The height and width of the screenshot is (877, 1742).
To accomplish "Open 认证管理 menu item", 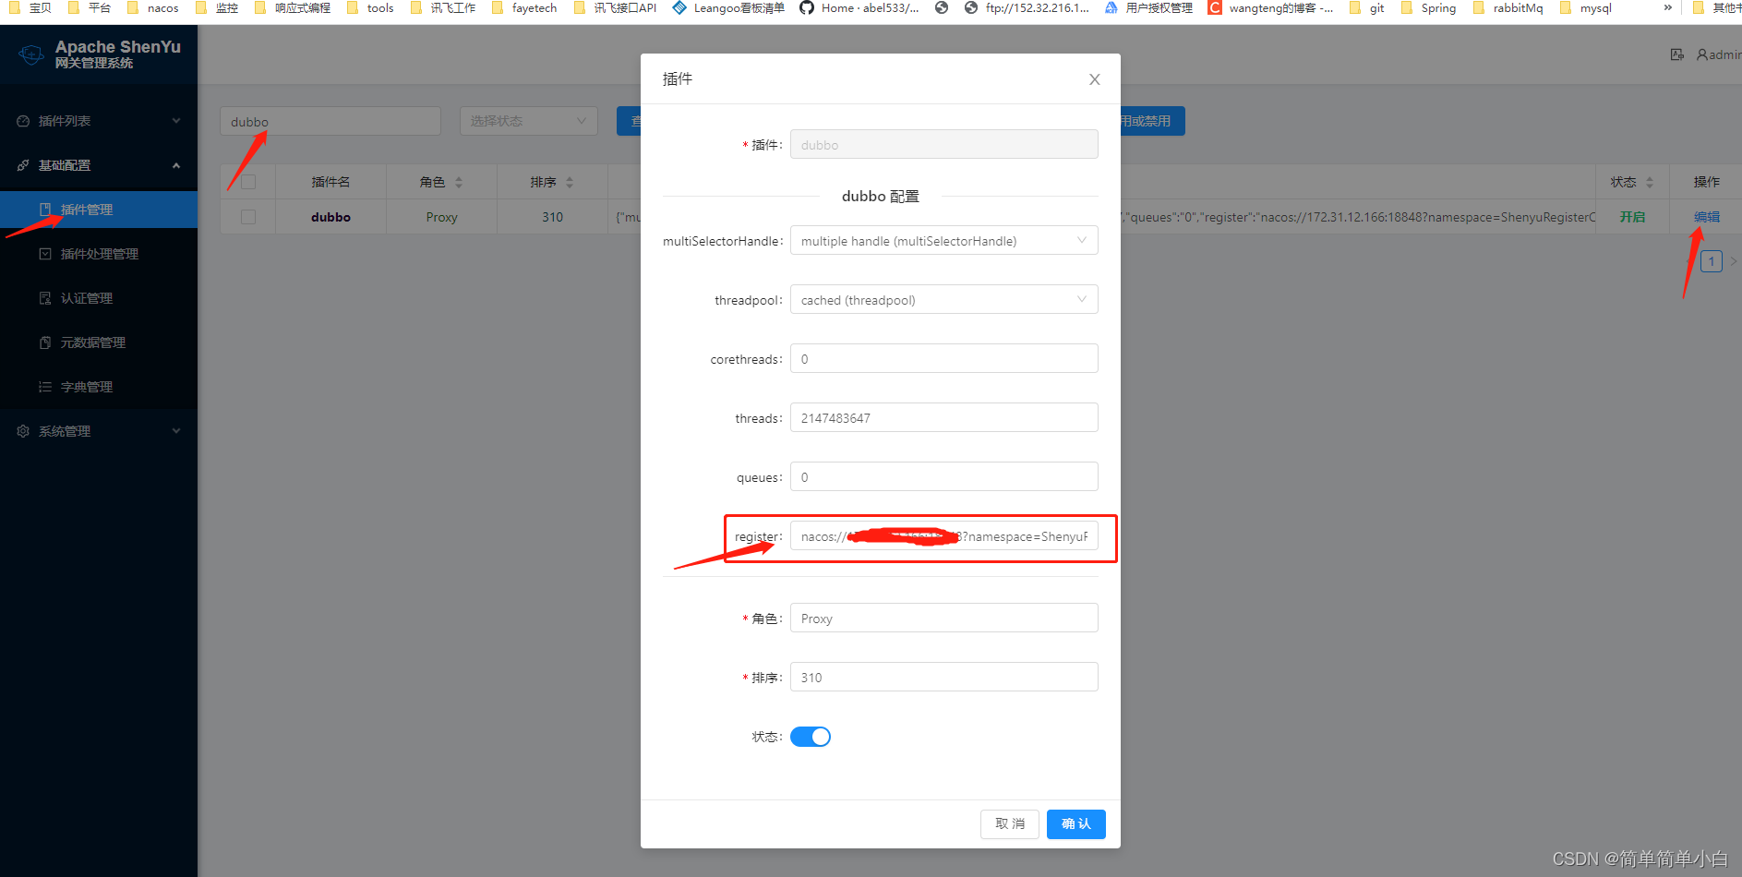I will pyautogui.click(x=99, y=298).
